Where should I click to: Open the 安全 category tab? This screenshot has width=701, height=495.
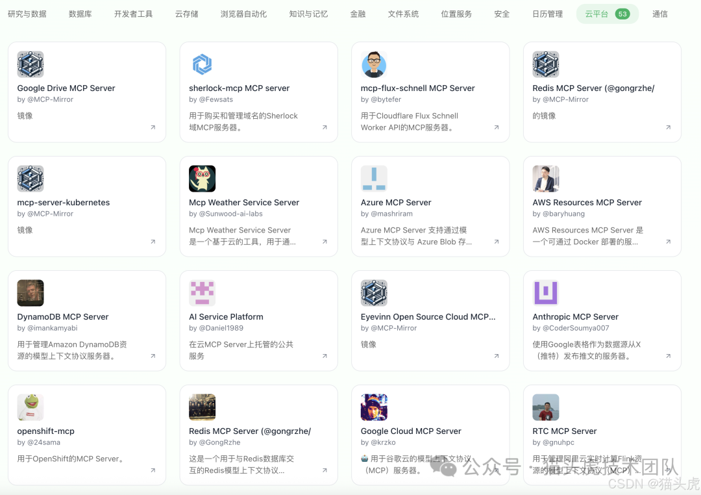coord(502,14)
